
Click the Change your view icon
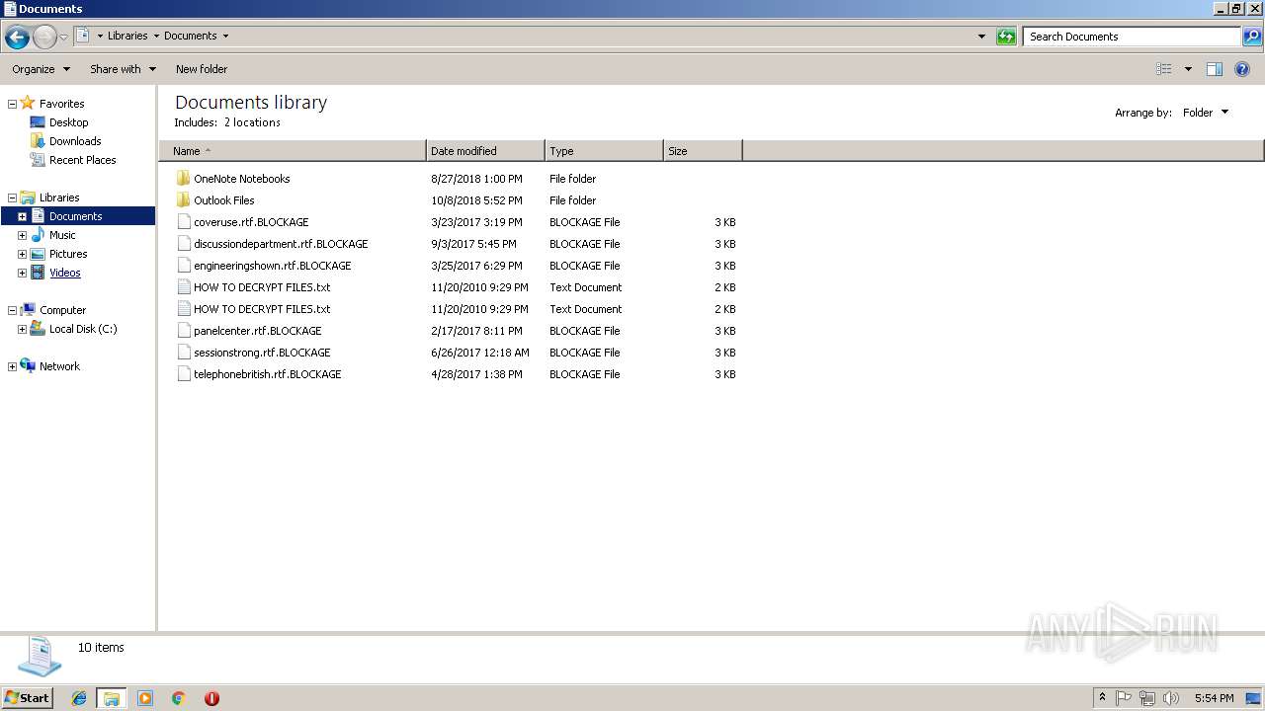(1164, 69)
